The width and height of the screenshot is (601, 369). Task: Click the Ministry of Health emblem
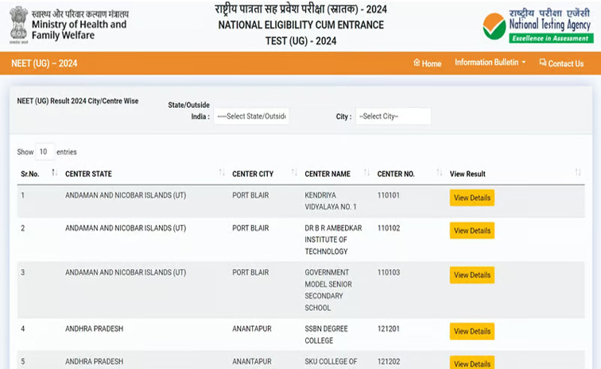[18, 25]
